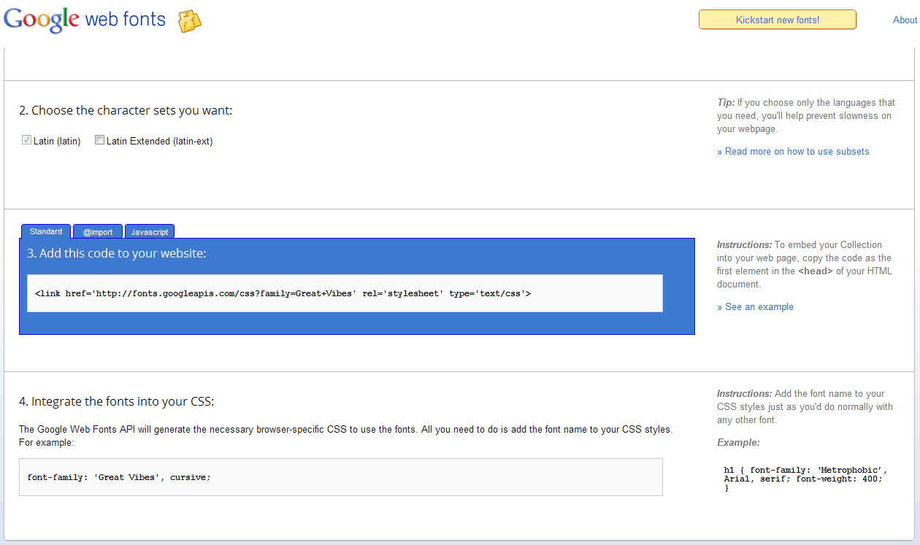920x545 pixels.
Task: Click the tip about choosing only needed languages
Action: pos(806,116)
